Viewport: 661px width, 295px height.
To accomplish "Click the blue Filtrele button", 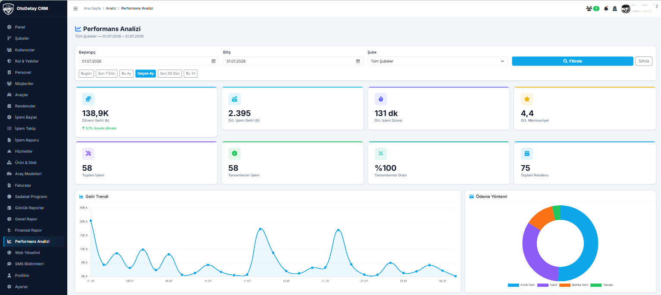I will (573, 61).
